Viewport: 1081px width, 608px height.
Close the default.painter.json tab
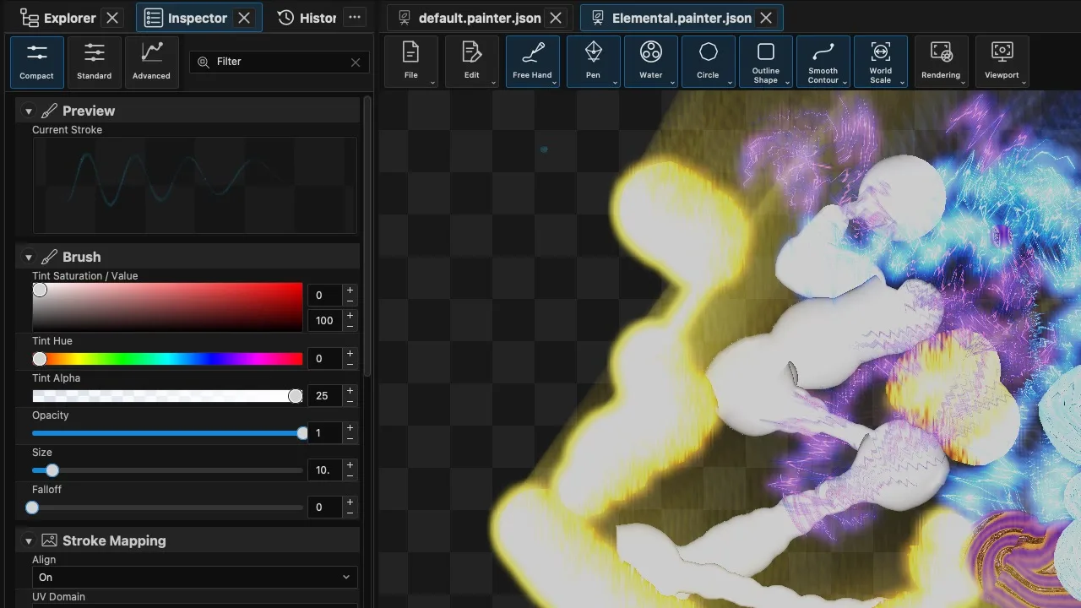coord(556,18)
